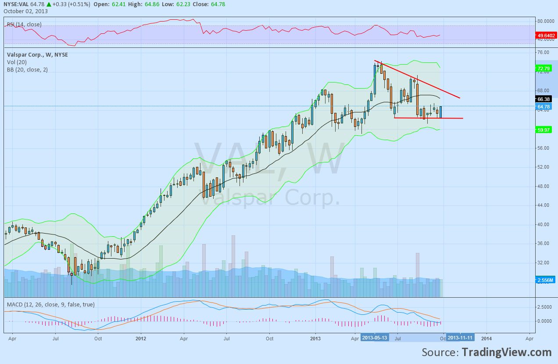Click the Low: 62.23 value

pyautogui.click(x=175, y=4)
